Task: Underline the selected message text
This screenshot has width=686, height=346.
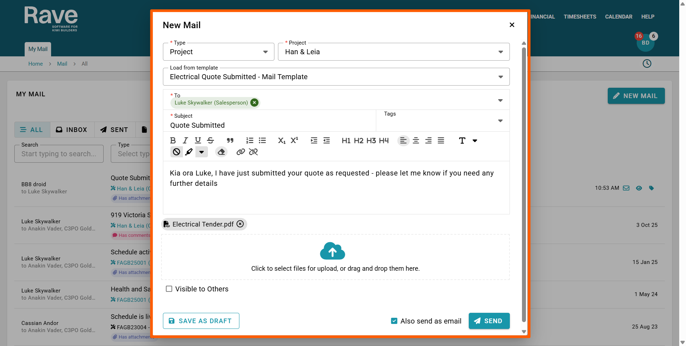Action: tap(198, 141)
